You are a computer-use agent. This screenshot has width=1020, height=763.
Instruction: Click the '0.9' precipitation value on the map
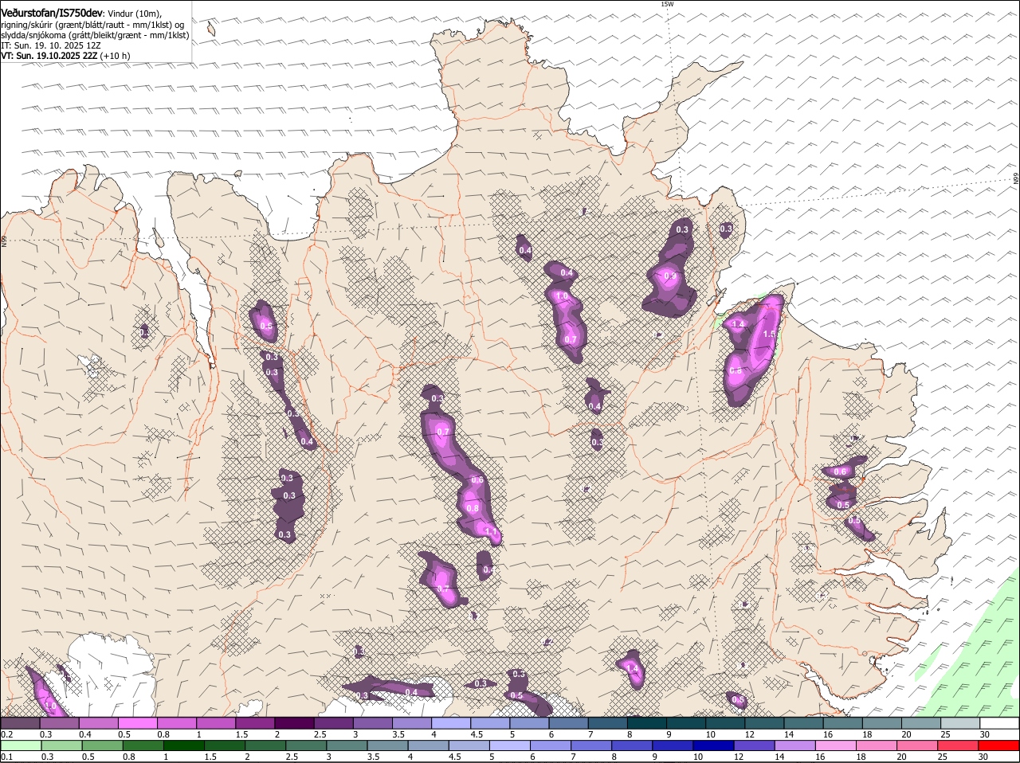pos(670,277)
